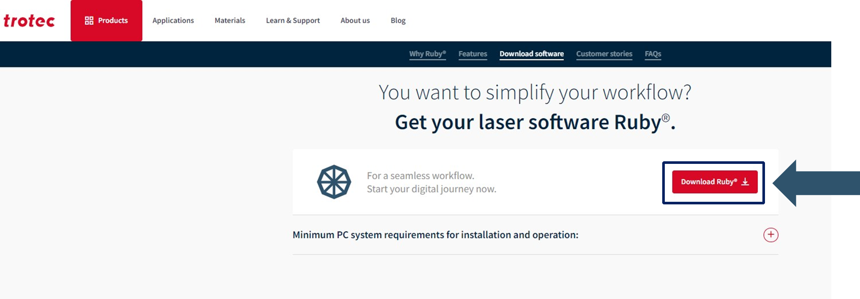Open the About us menu

point(355,21)
